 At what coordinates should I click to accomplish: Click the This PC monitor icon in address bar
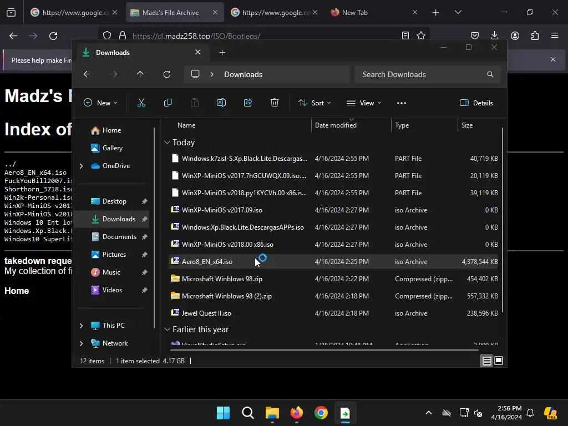click(x=195, y=74)
